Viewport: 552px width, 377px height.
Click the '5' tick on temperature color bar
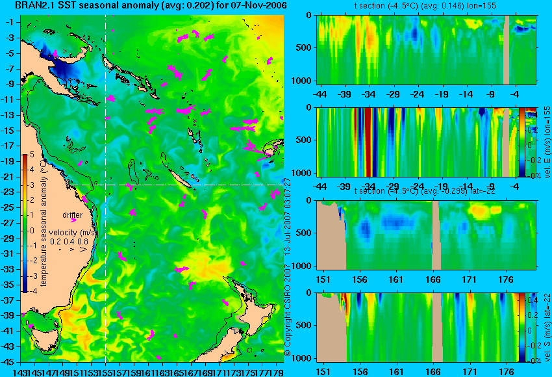(x=32, y=154)
